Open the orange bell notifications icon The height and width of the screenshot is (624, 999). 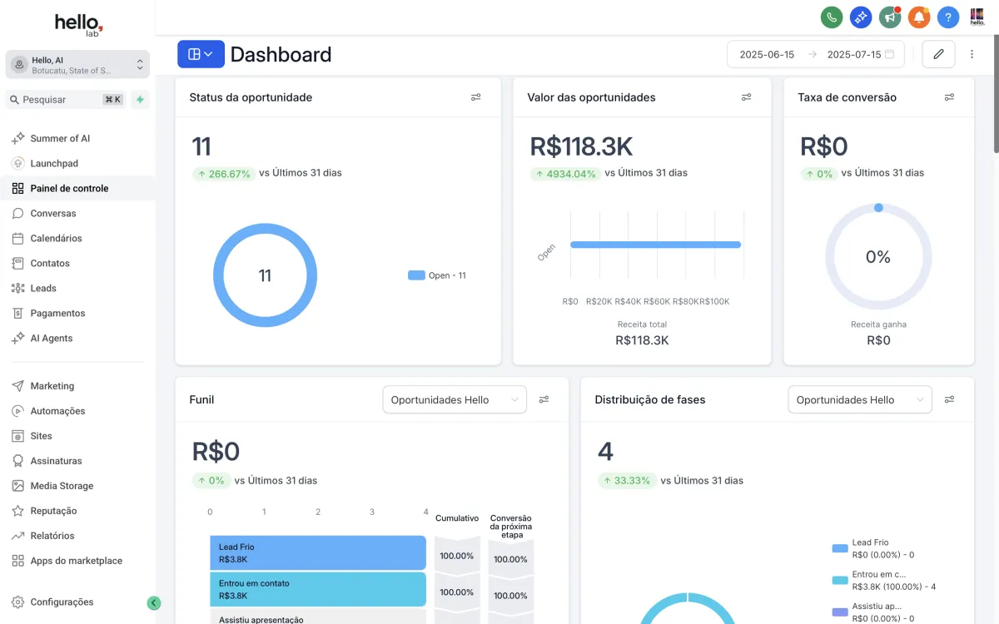pos(919,17)
